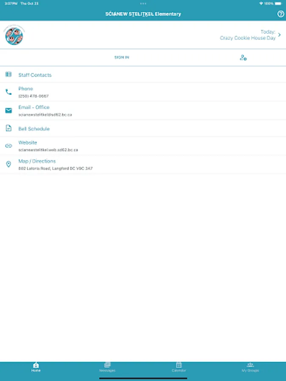This screenshot has width=286, height=381.
Task: Select the school website URL text
Action: coord(48,150)
